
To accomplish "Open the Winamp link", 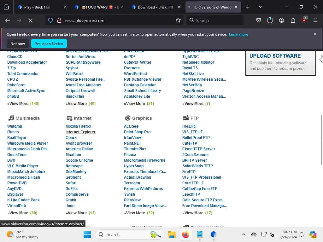I will [x=15, y=126].
